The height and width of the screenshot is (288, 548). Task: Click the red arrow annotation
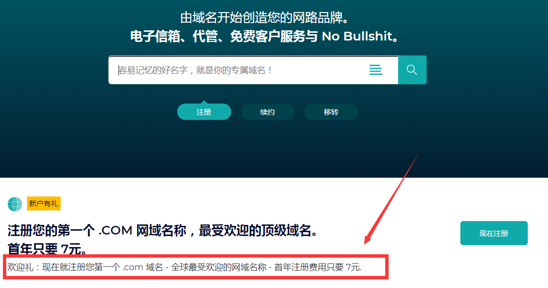[391, 199]
